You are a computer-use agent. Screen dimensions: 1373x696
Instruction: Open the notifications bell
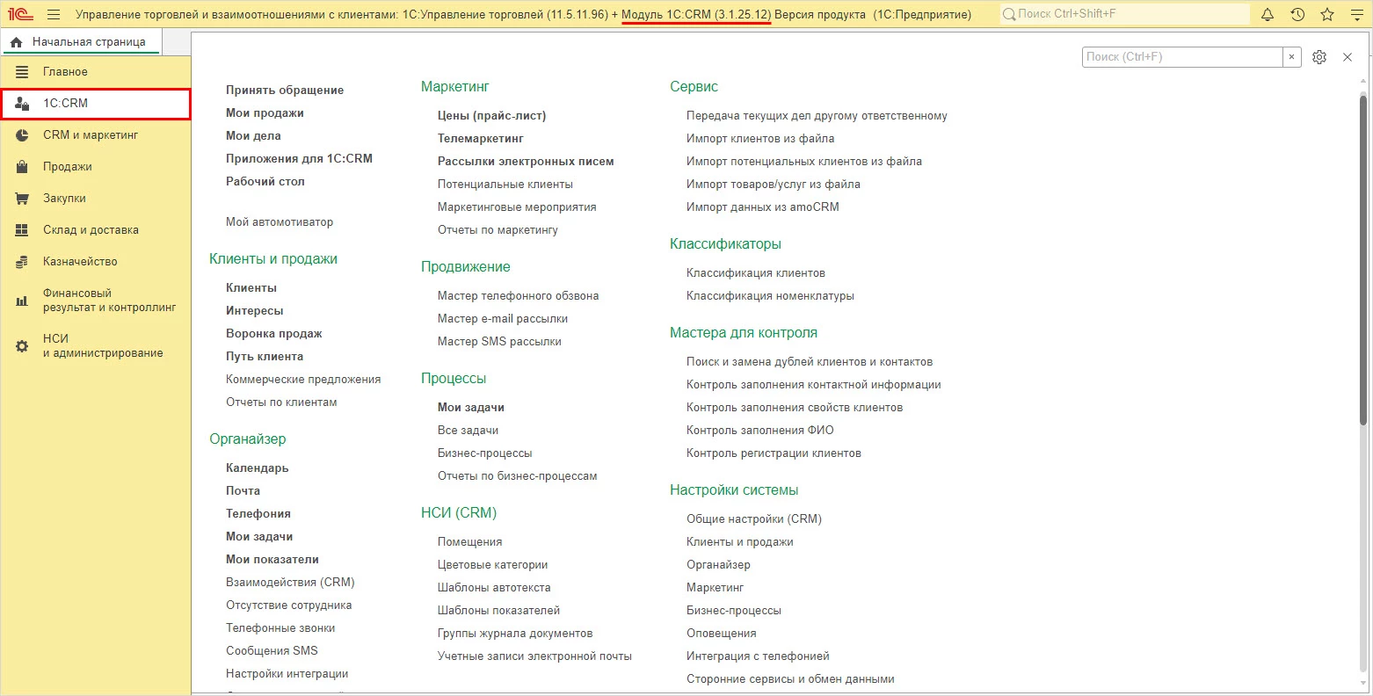click(1268, 14)
